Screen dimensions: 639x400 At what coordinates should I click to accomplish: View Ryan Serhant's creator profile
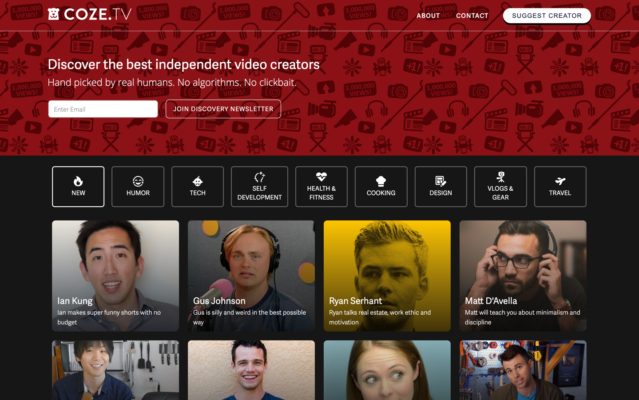387,276
